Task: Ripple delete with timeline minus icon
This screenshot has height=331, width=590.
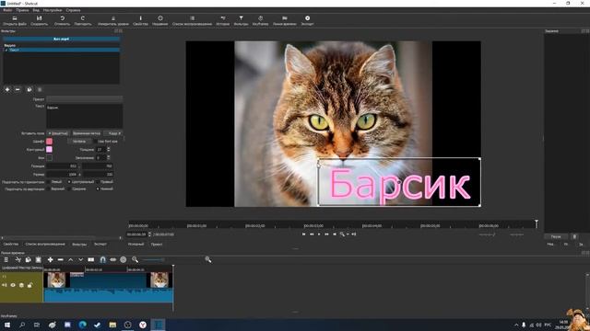Action: click(x=60, y=259)
